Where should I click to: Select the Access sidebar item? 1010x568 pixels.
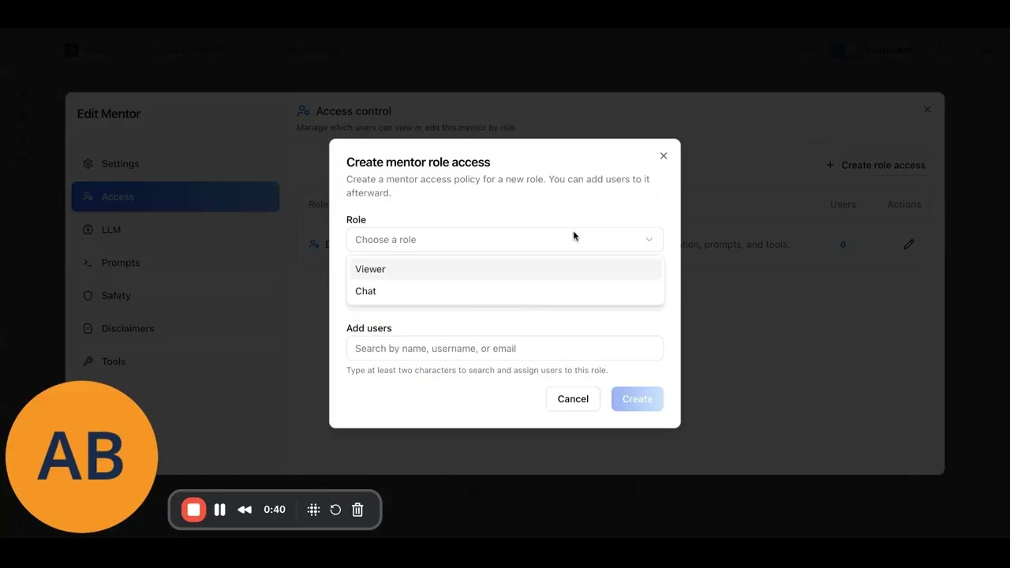click(175, 196)
